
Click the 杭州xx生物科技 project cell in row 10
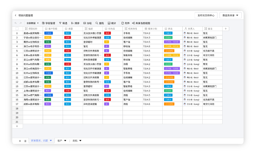coord(33,73)
